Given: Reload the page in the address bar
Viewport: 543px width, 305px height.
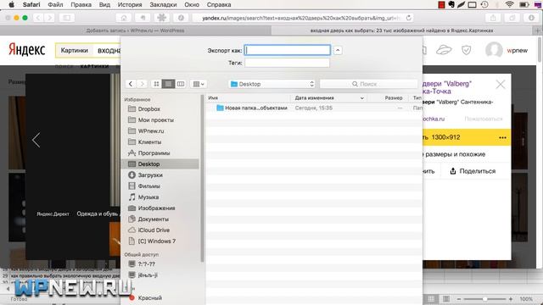Looking at the screenshot, I should click(409, 18).
